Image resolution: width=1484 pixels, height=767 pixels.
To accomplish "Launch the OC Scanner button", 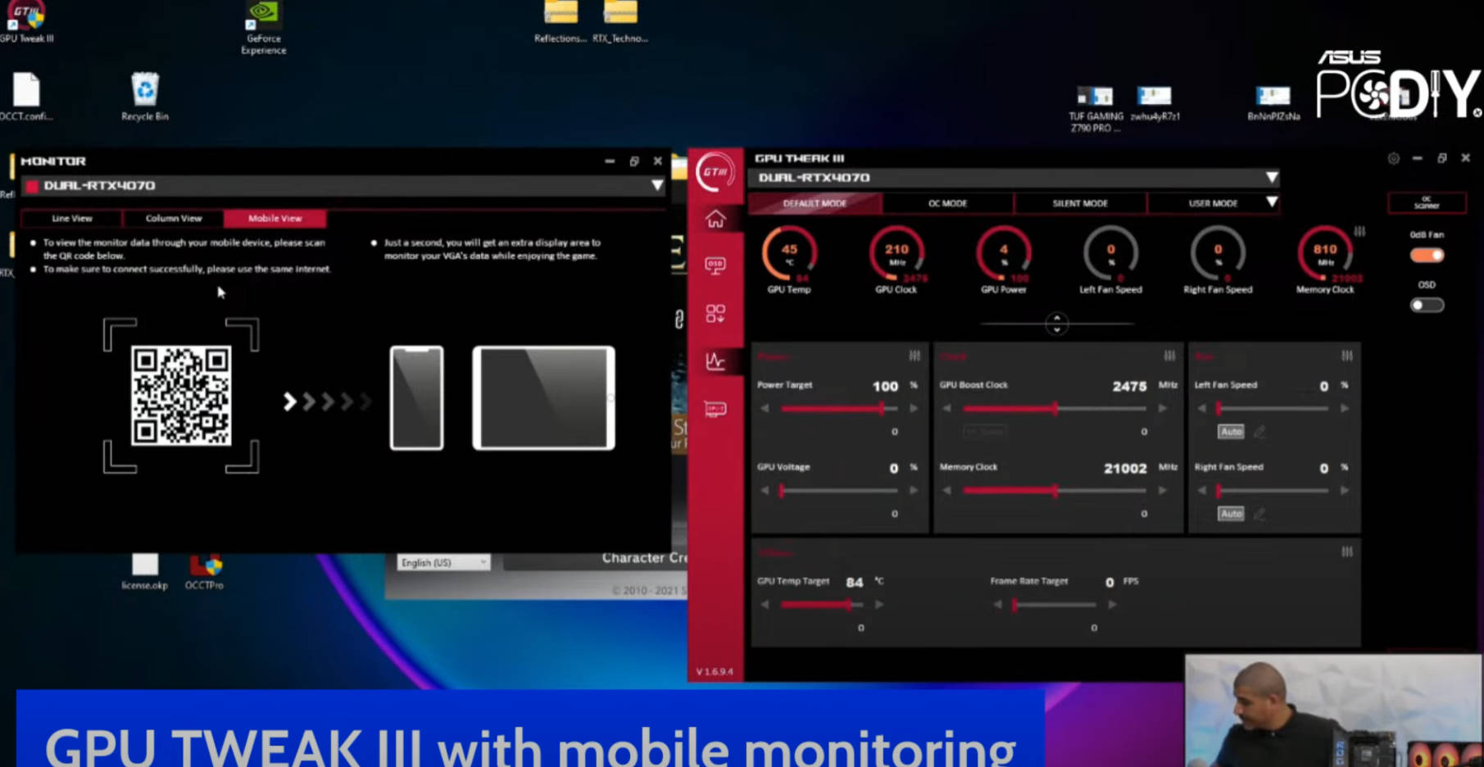I will pos(1427,202).
